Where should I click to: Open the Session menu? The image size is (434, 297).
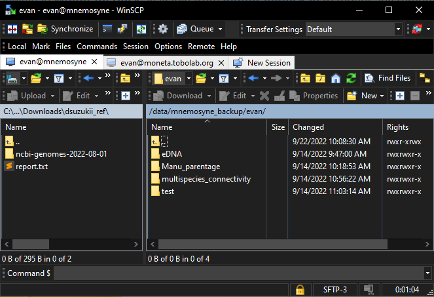136,47
